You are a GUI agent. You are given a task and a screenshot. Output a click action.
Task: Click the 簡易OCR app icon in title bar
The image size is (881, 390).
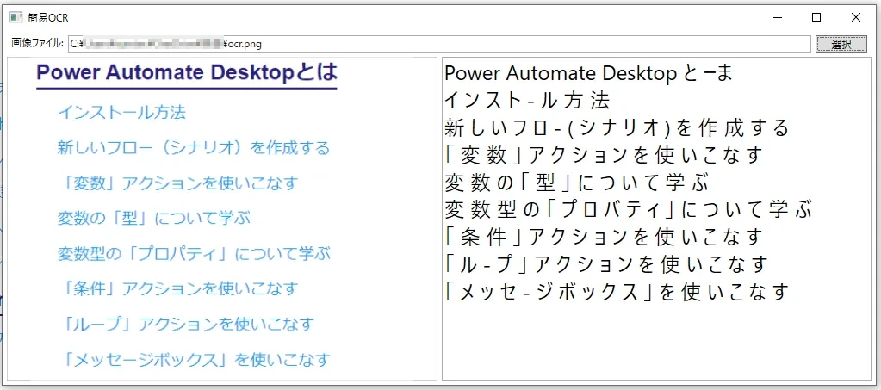(16, 17)
